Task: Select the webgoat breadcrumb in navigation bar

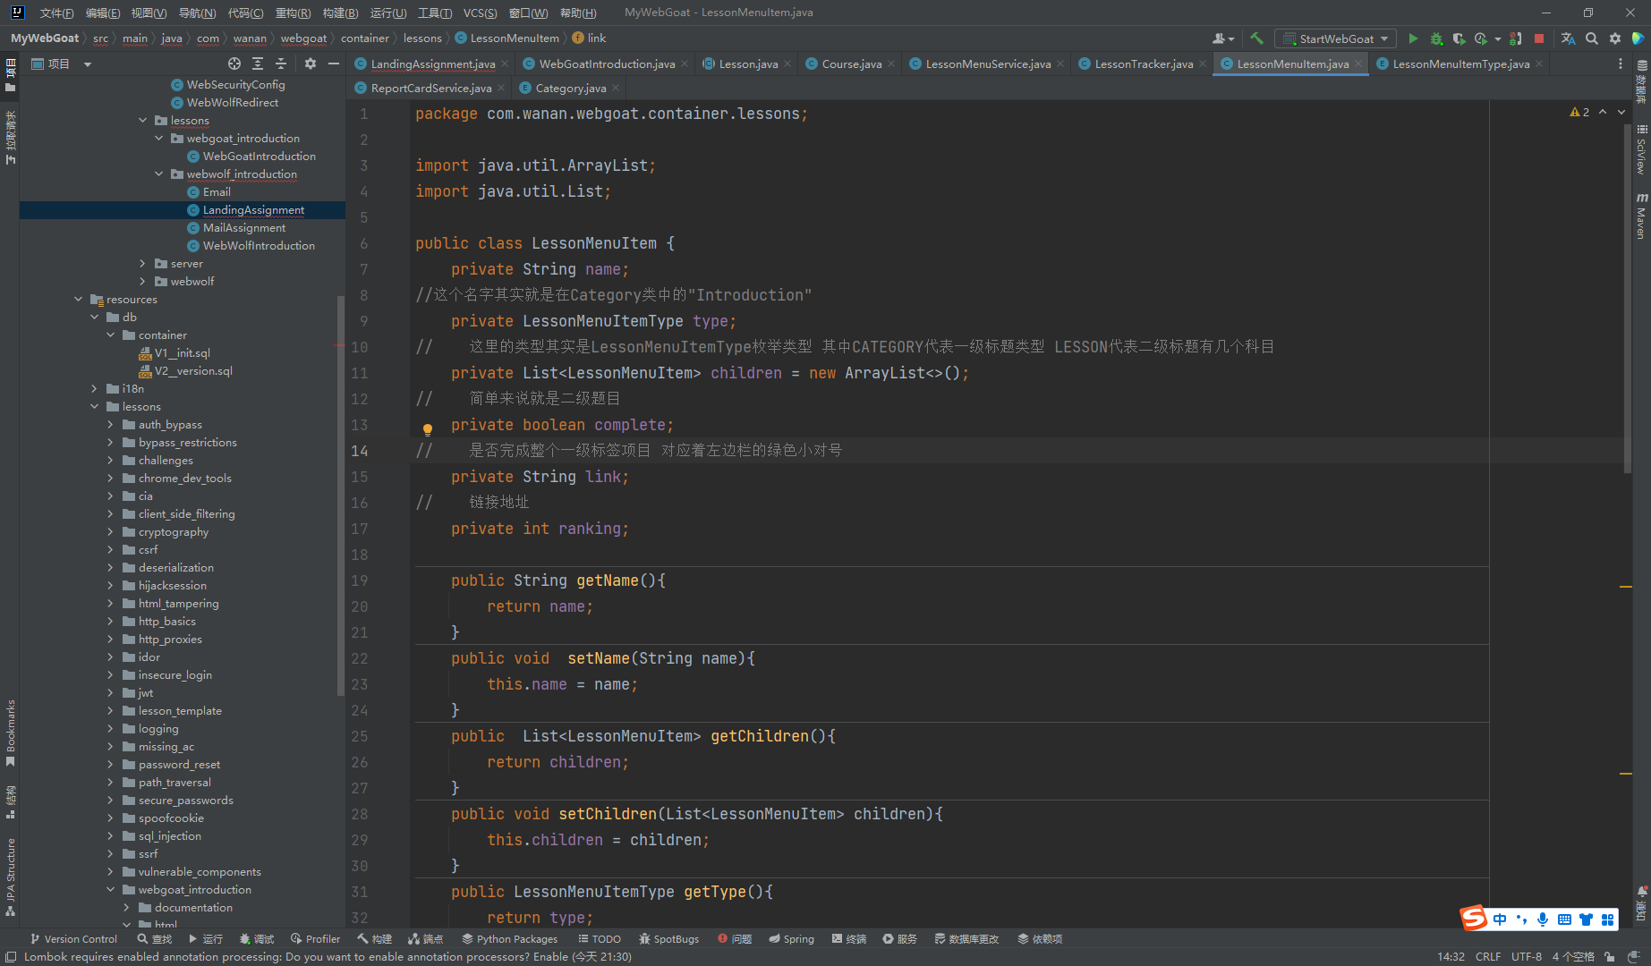Action: click(303, 38)
